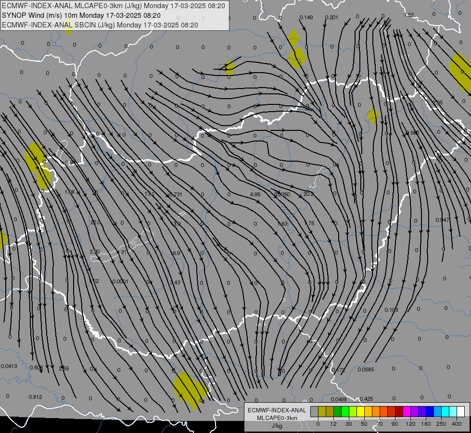Click the legend scale label 400
This screenshot has width=471, height=433.
[x=457, y=424]
